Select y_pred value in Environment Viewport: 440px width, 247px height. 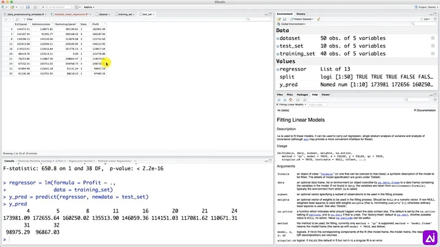coord(377,85)
